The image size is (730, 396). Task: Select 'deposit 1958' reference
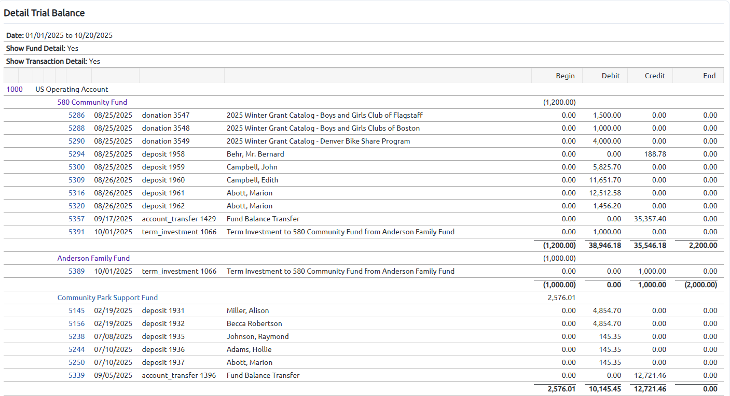coord(163,154)
